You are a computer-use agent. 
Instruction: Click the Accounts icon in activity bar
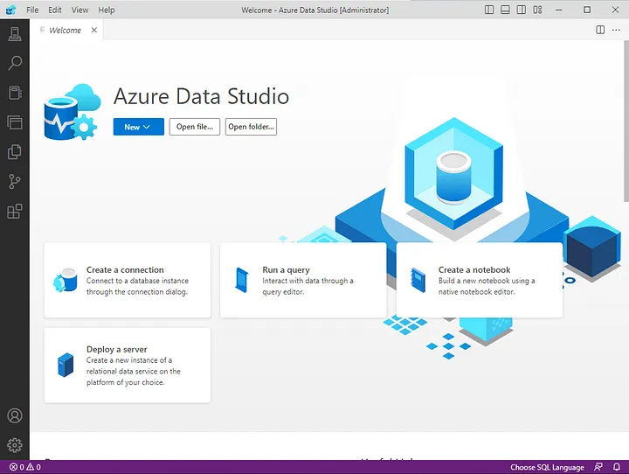[x=14, y=416]
